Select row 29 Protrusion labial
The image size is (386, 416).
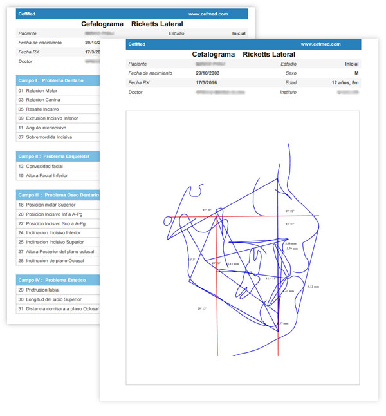point(58,290)
